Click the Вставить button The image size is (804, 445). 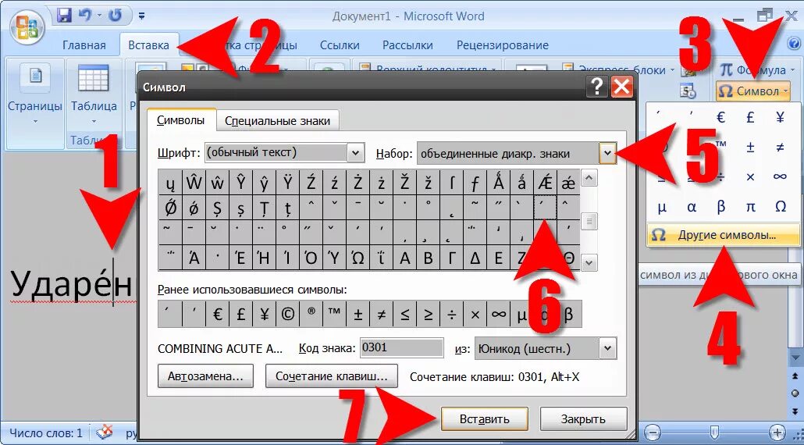484,419
